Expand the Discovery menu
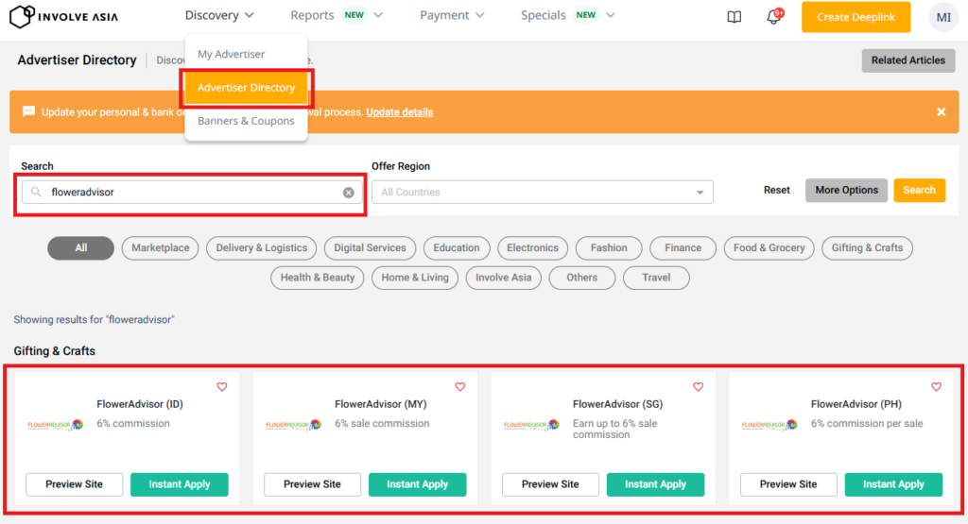This screenshot has height=524, width=968. point(219,15)
